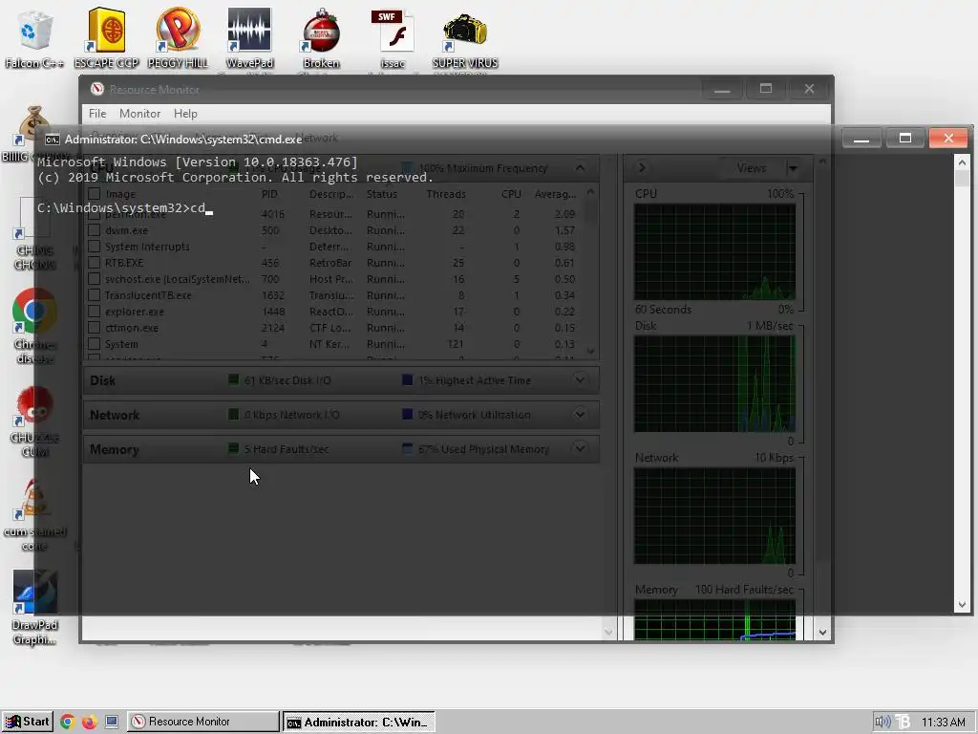Select the PEGGY HILL desktop icon
The width and height of the screenshot is (978, 734).
point(178,38)
